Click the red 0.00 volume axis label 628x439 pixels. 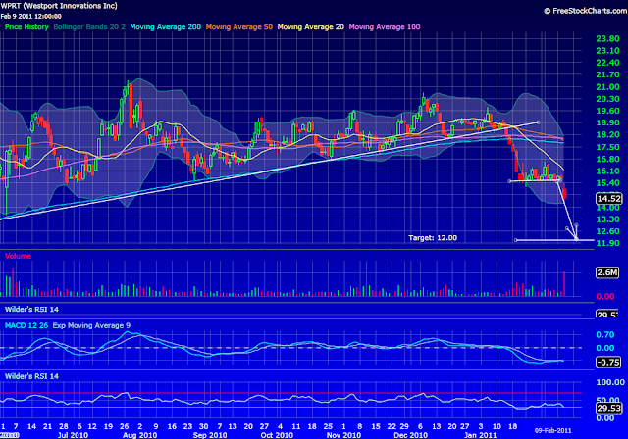click(x=605, y=296)
